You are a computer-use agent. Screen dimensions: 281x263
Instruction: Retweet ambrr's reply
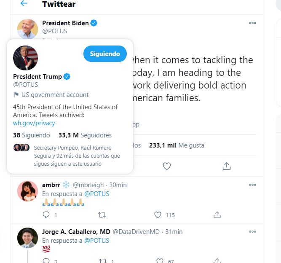point(102,215)
